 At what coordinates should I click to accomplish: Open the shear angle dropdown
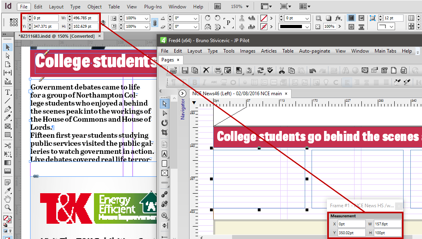coord(196,27)
